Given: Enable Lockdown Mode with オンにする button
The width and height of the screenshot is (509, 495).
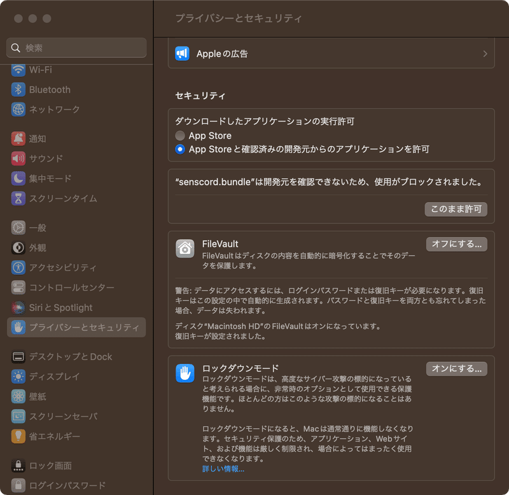Looking at the screenshot, I should pyautogui.click(x=456, y=369).
